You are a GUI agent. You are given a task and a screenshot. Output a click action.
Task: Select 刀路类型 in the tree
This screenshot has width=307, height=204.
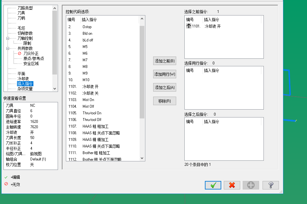25,8
